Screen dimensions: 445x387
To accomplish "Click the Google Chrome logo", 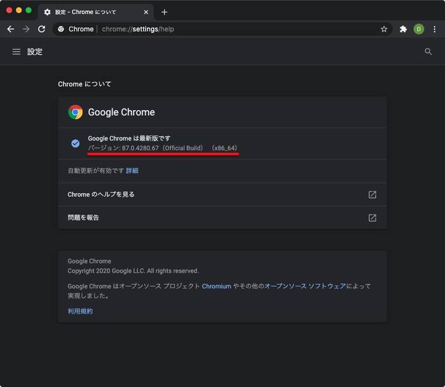I will [x=75, y=112].
